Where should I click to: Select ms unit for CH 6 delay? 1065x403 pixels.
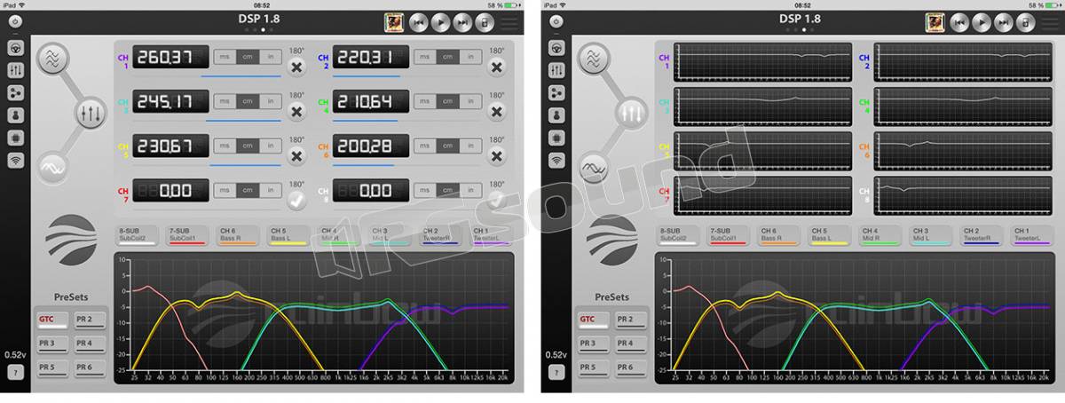point(425,146)
